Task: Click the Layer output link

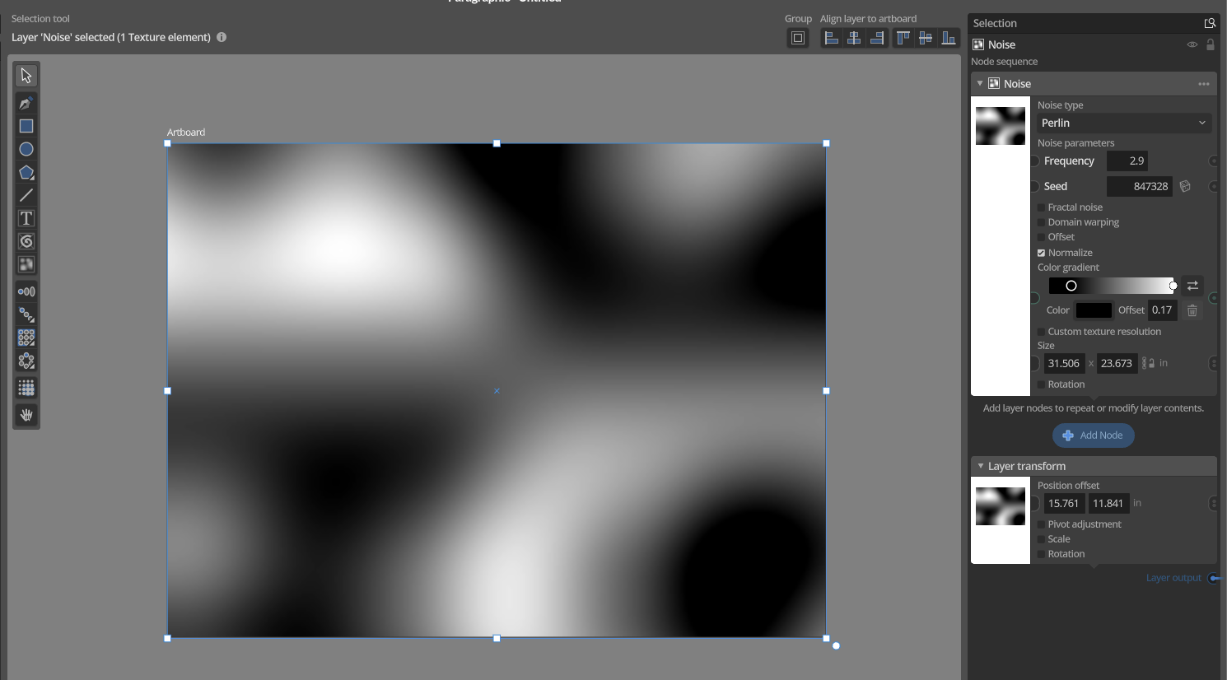Action: (x=1173, y=578)
